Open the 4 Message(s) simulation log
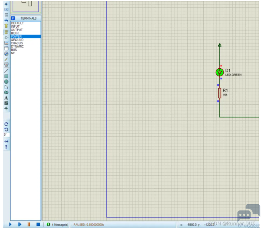 58,225
